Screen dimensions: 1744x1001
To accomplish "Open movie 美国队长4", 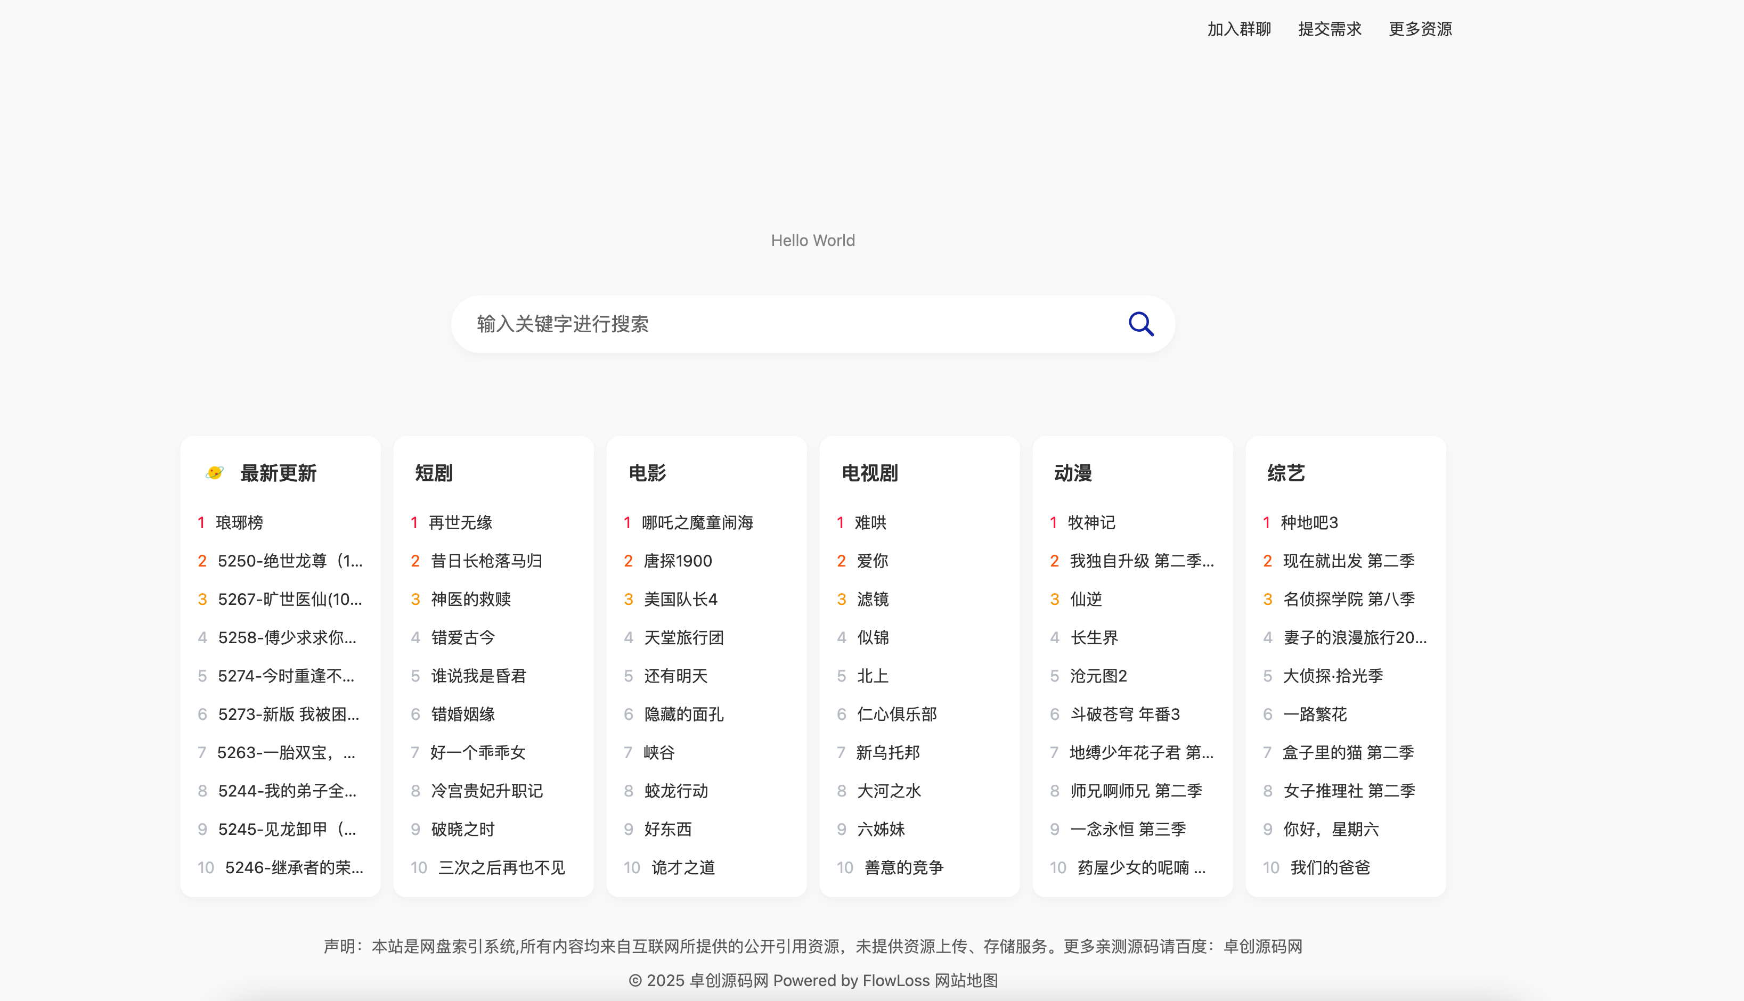I will point(681,600).
